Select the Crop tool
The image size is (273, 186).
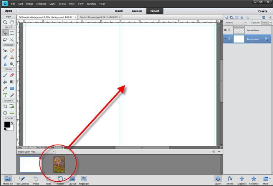pyautogui.click(x=5, y=106)
